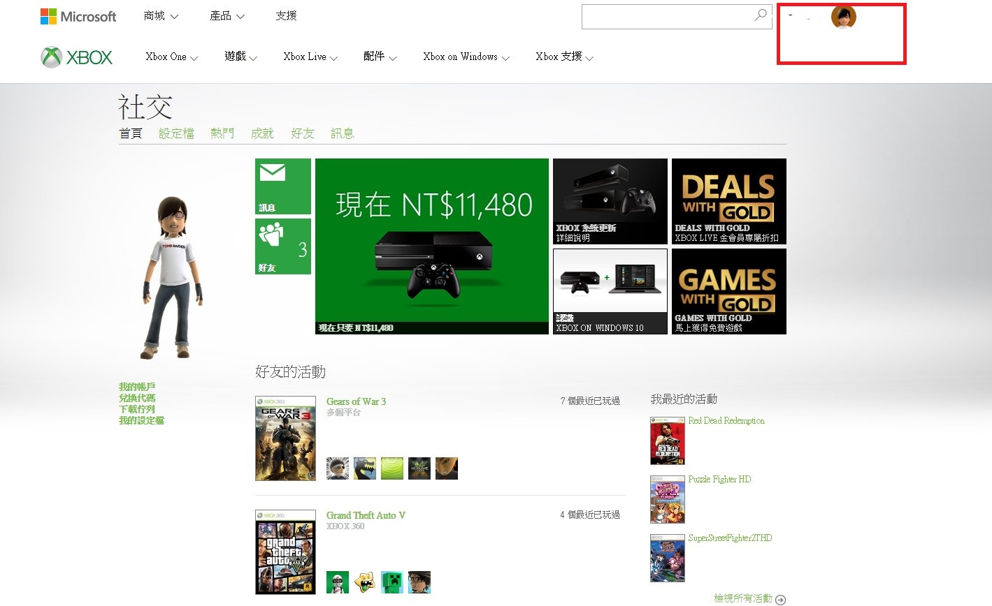
Task: Click the '7 個最近已玩過' text
Action: 590,401
